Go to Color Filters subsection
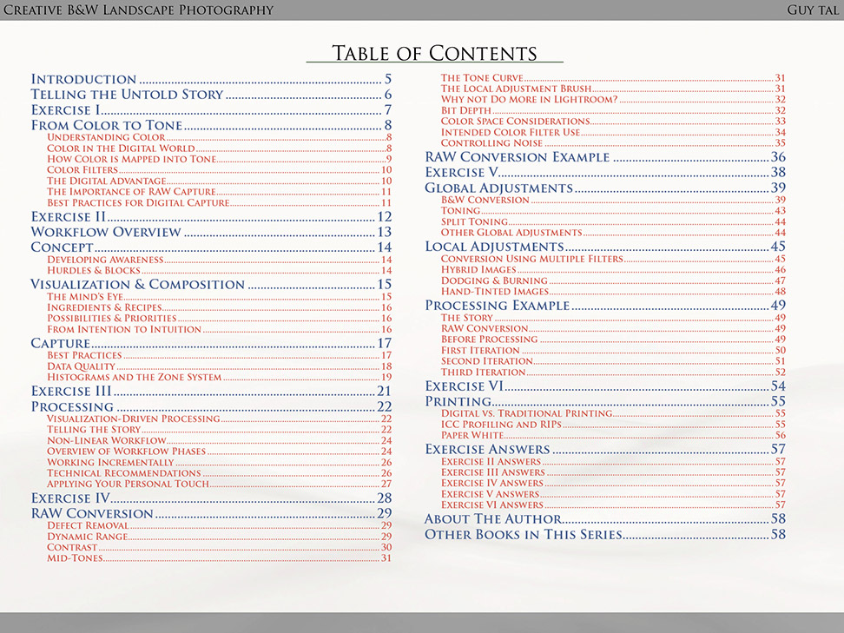844x633 pixels. tap(219, 170)
